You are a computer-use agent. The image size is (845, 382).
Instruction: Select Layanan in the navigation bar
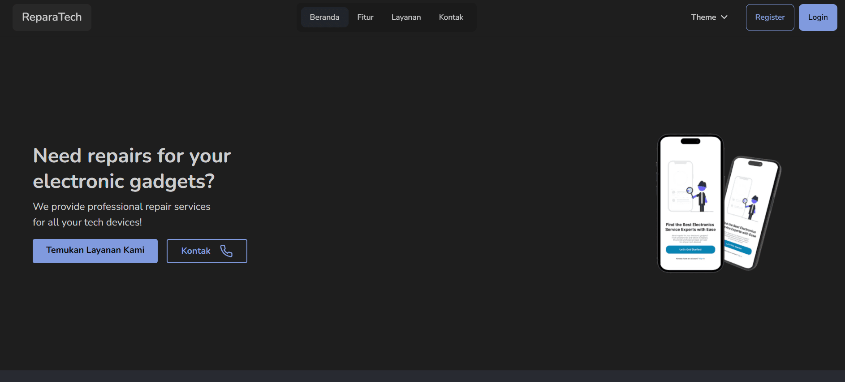click(x=406, y=17)
